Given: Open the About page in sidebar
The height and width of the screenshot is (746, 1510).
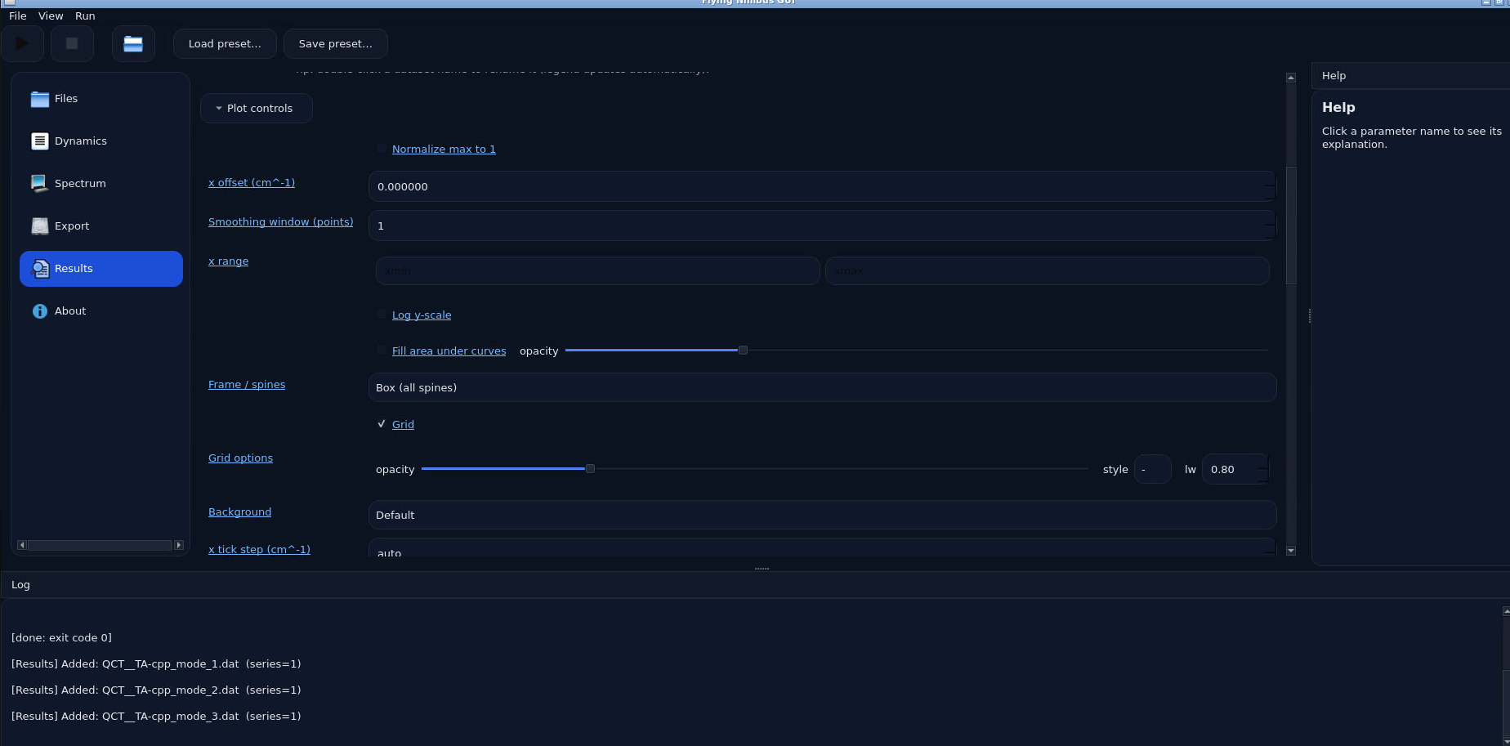Looking at the screenshot, I should click(x=101, y=311).
